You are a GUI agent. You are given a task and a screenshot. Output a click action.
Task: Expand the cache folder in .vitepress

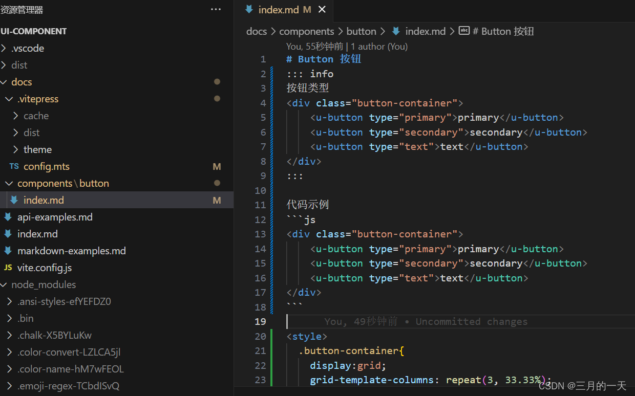click(x=16, y=116)
